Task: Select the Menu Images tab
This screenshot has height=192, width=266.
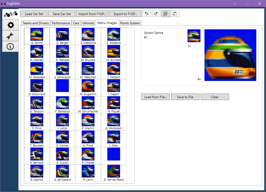Action: click(x=107, y=23)
